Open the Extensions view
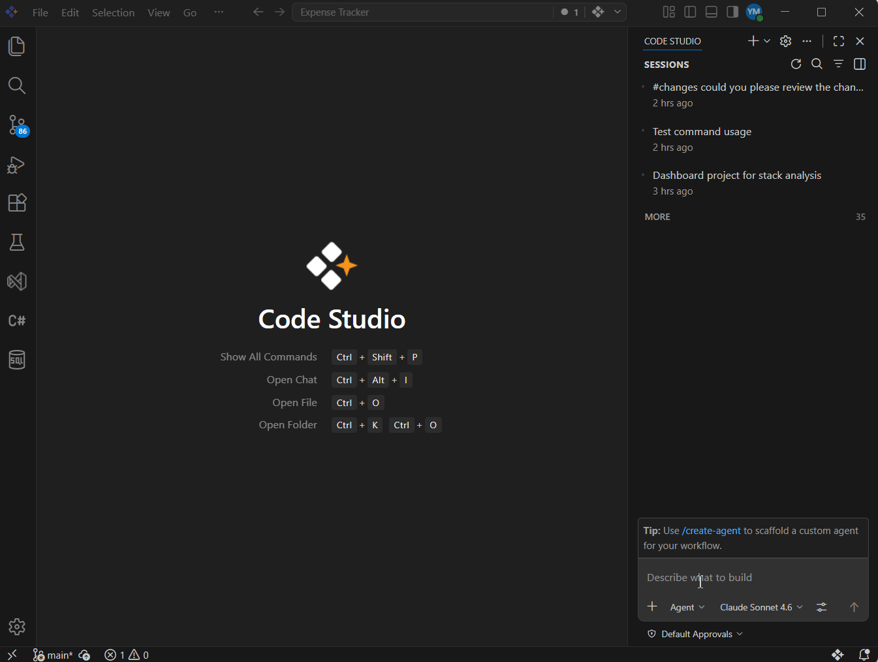 click(17, 203)
